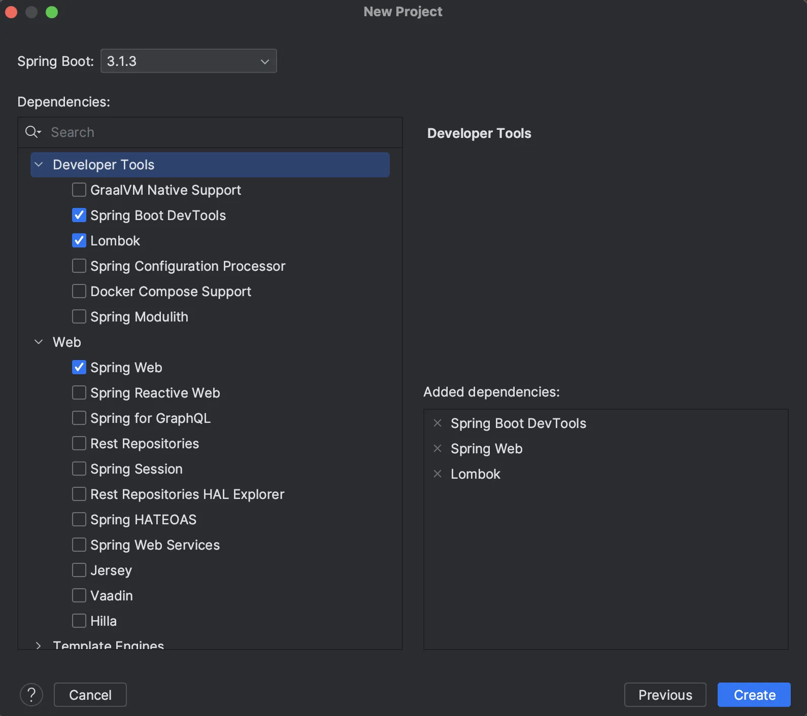Click the Jersey label text
Screen dimensions: 807x716
(111, 570)
